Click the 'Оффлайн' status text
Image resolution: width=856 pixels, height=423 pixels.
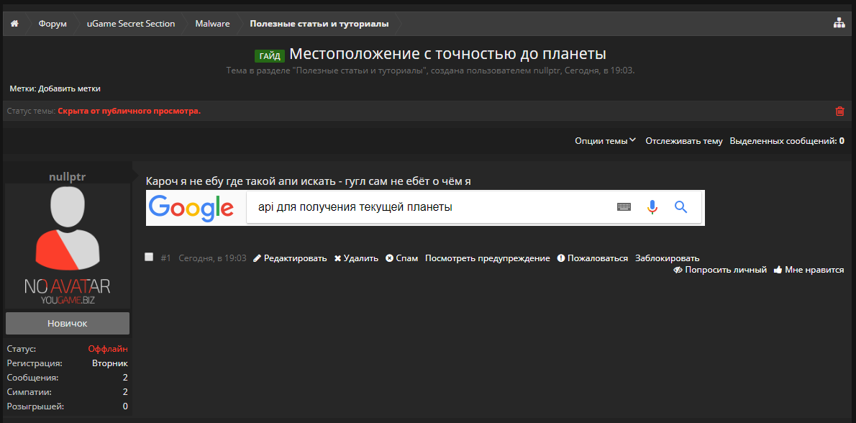pyautogui.click(x=108, y=348)
